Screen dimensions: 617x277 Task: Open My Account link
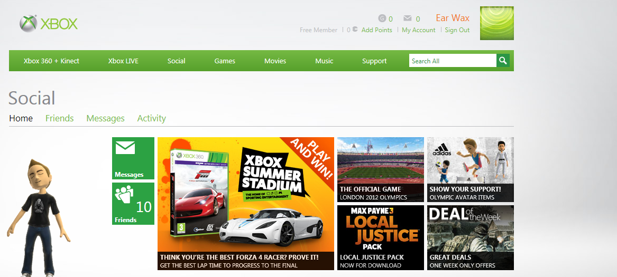(419, 30)
